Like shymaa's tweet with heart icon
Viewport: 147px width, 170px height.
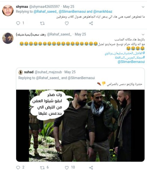(x=67, y=23)
